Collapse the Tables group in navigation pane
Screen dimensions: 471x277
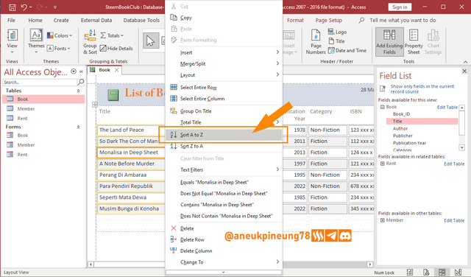(79, 91)
